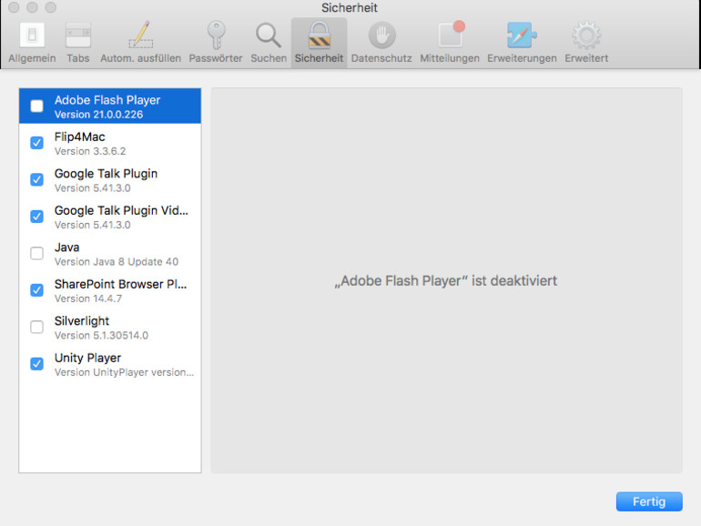This screenshot has width=701, height=526.
Task: Select the Java plugin name
Action: tap(67, 248)
